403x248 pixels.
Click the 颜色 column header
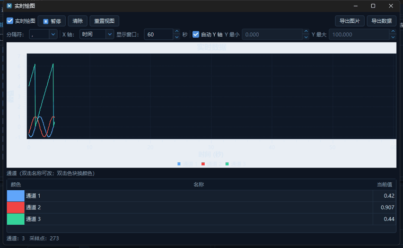16,184
